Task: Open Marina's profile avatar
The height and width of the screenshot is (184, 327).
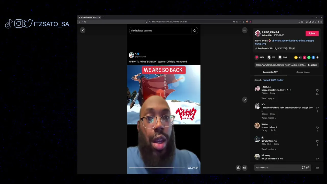Action: coord(257,125)
